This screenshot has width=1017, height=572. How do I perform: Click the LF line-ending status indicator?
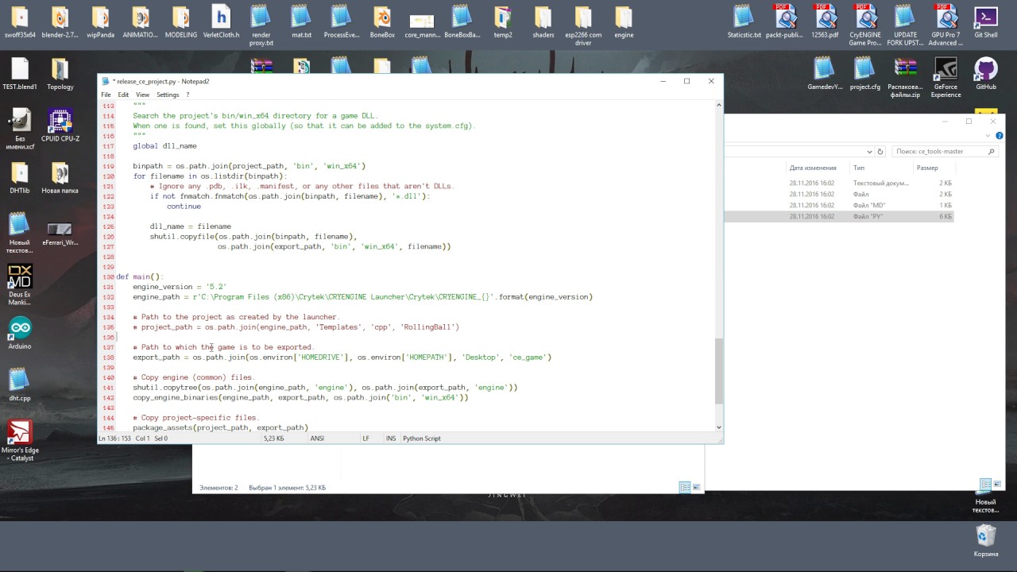coord(366,439)
